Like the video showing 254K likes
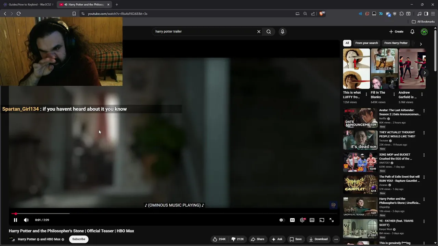438x246 pixels. point(219,239)
